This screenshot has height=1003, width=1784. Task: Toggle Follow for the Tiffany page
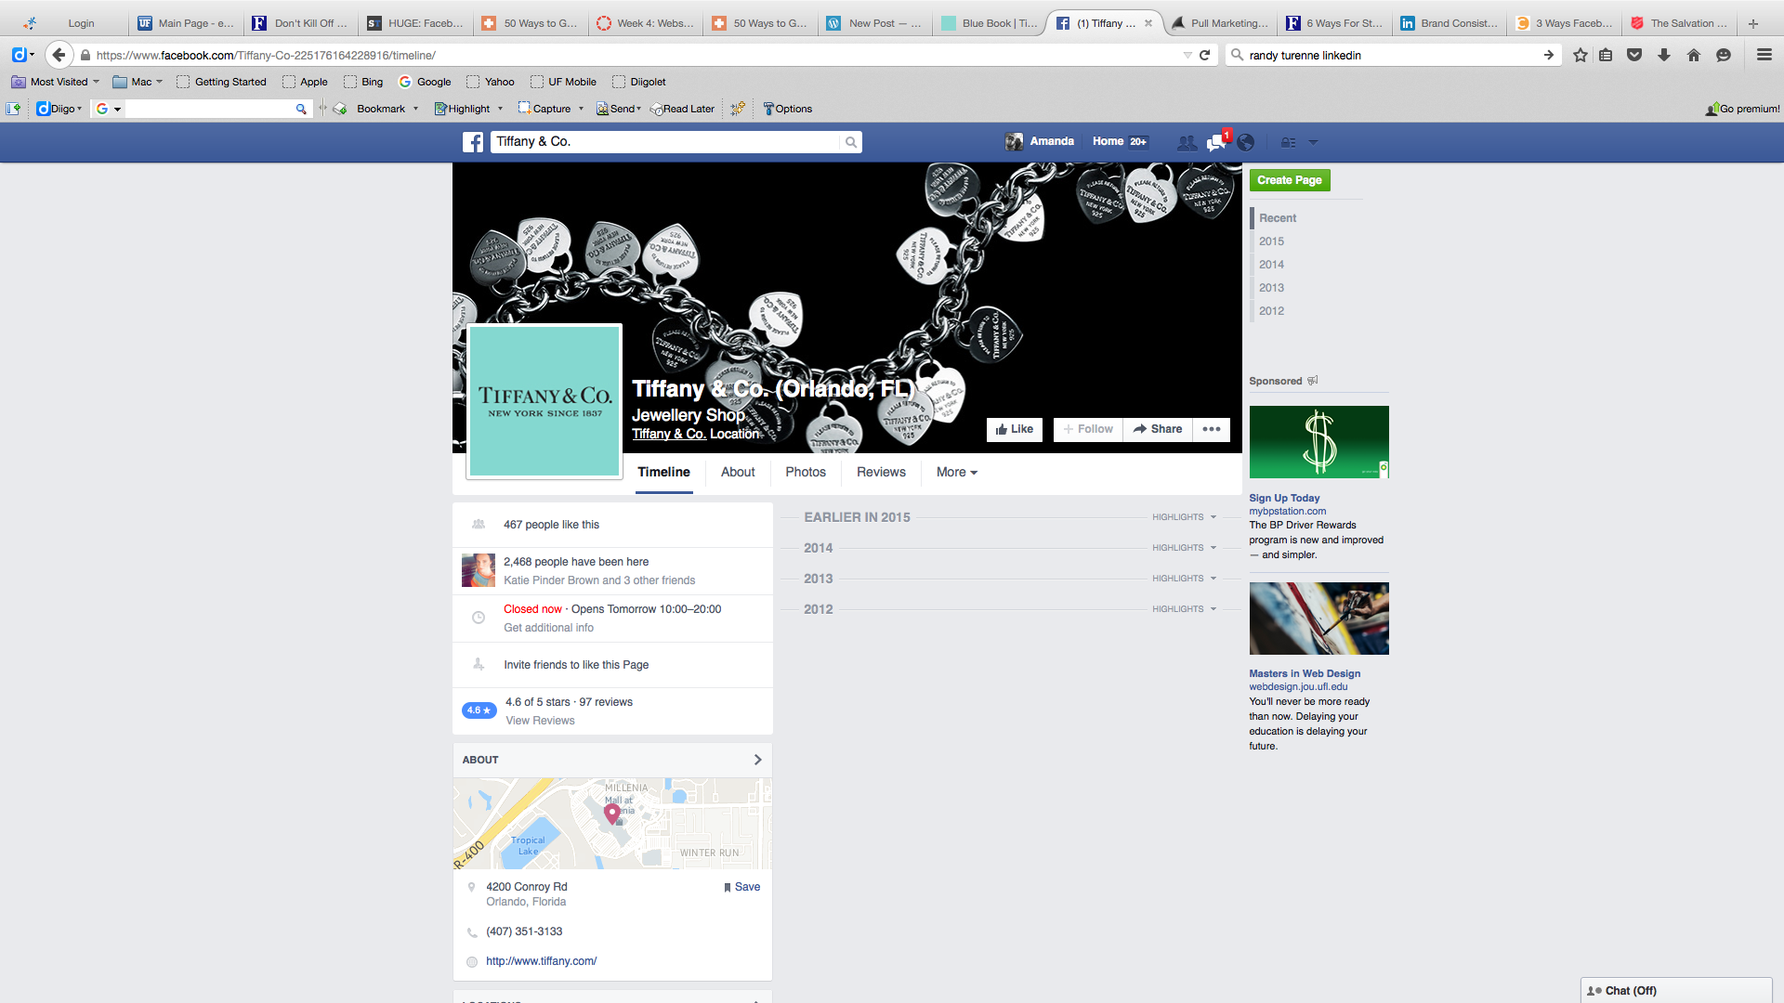click(x=1088, y=429)
